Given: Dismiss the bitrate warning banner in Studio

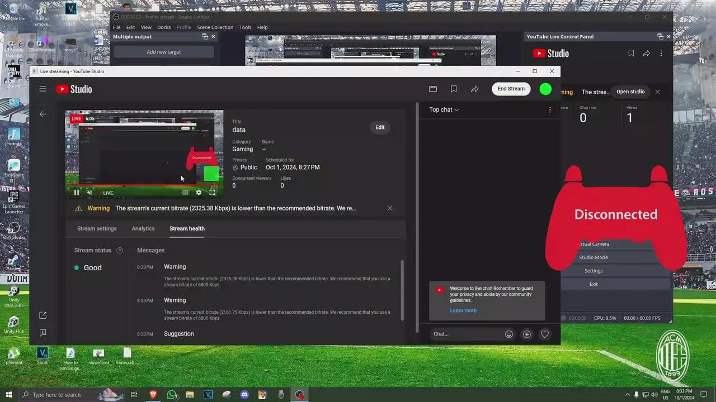Looking at the screenshot, I should click(x=390, y=208).
